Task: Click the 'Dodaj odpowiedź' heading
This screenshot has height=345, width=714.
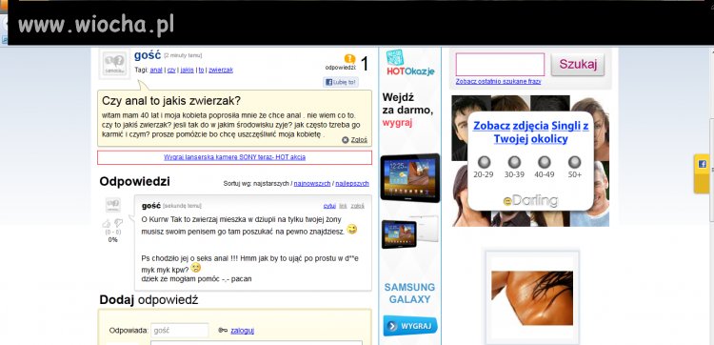Action: [x=149, y=300]
